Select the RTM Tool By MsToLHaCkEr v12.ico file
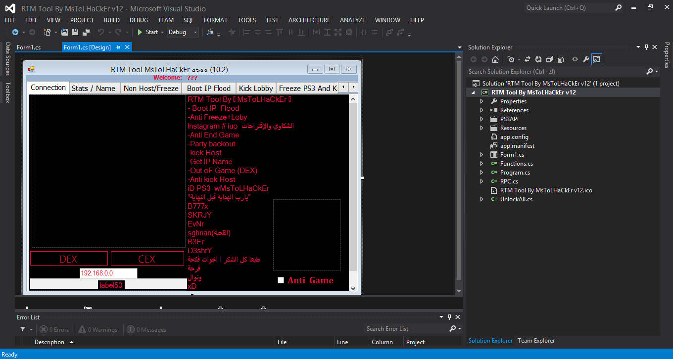 [x=546, y=190]
